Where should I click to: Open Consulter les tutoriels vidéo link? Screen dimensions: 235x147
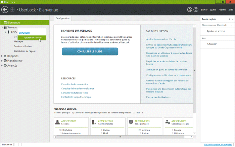75,93
